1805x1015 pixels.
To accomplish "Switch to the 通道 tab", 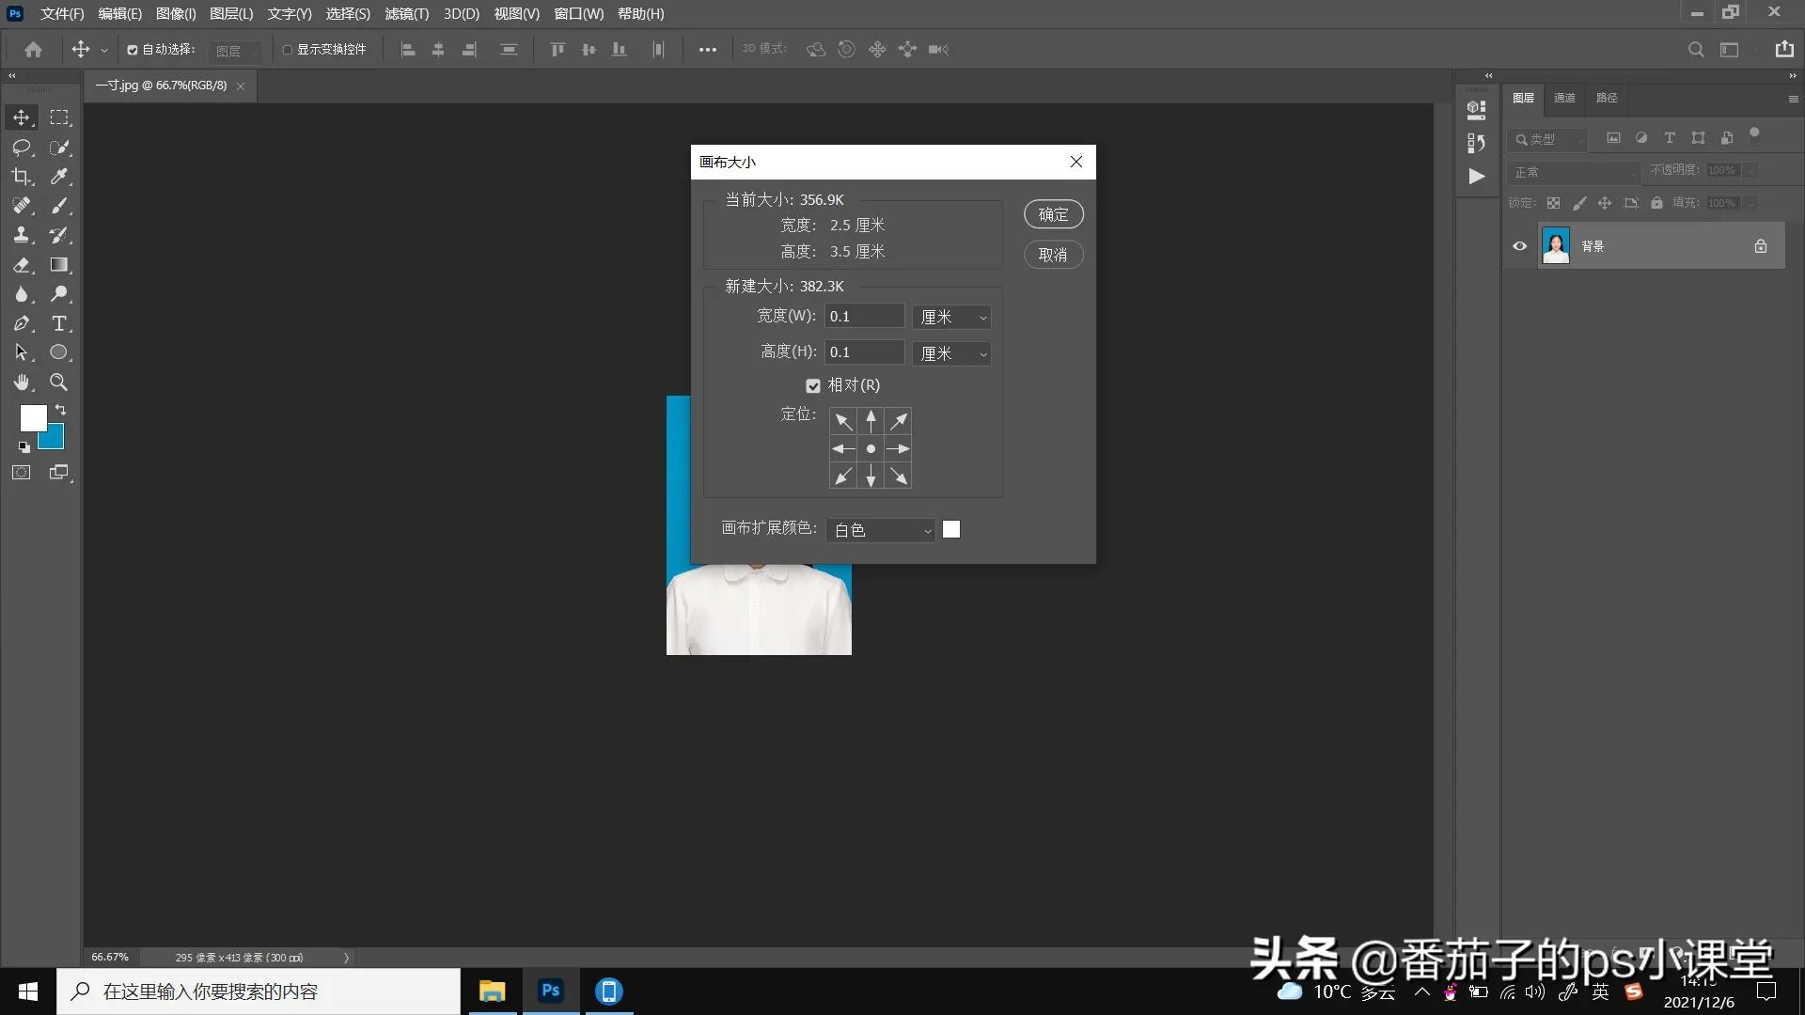I will coord(1563,98).
